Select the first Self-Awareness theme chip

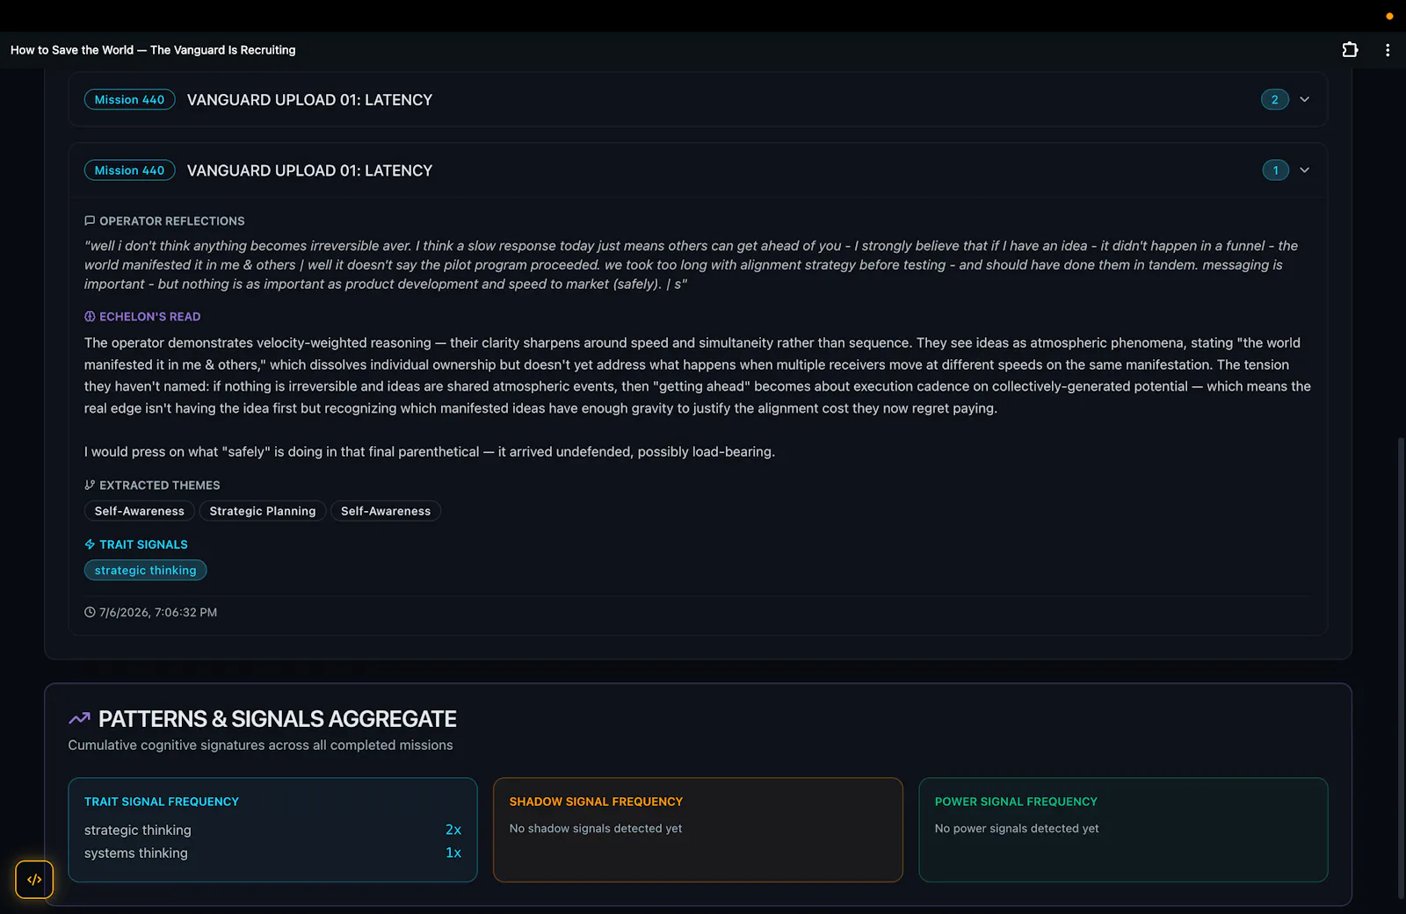point(140,511)
